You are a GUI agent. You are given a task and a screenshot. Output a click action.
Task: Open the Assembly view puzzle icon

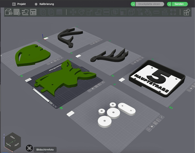tap(187, 12)
